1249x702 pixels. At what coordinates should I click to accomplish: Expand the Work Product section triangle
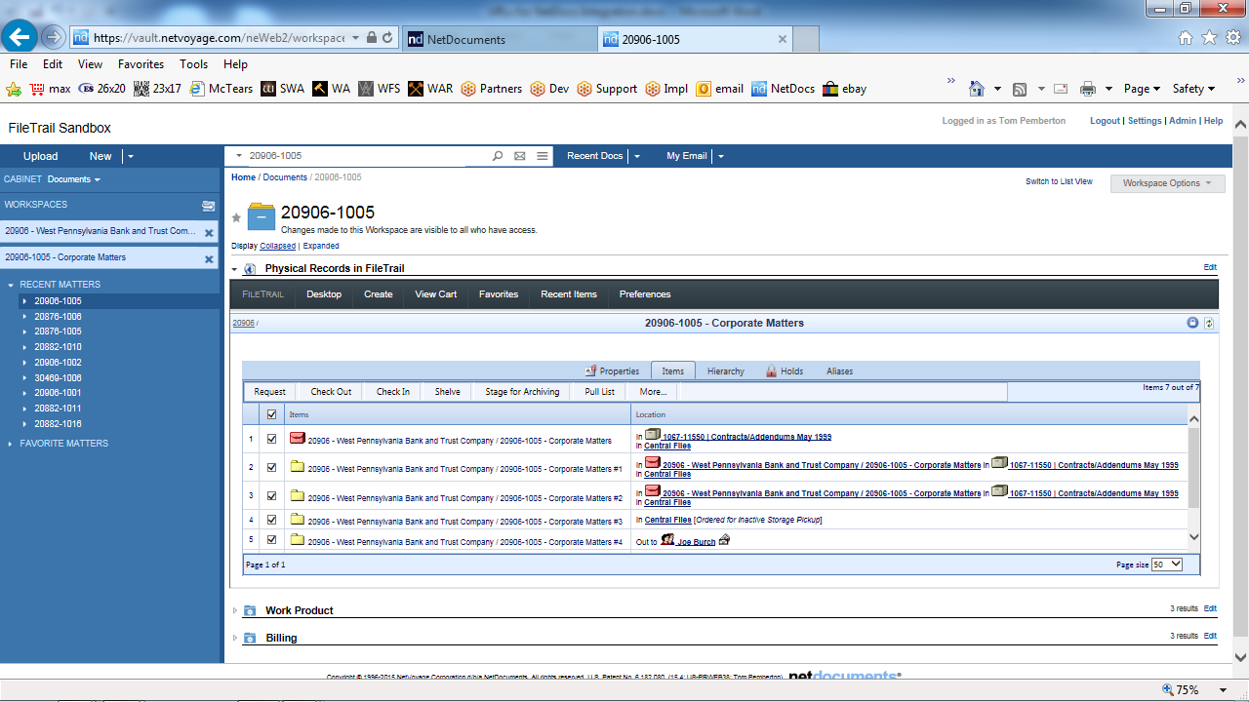pos(235,610)
